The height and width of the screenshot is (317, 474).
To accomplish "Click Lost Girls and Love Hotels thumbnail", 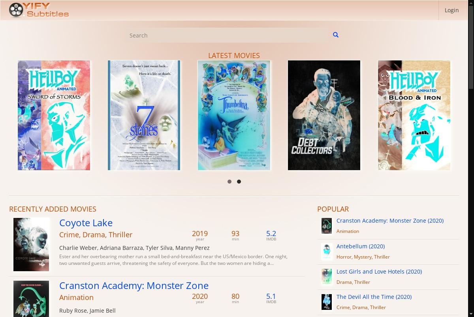I will click(327, 277).
